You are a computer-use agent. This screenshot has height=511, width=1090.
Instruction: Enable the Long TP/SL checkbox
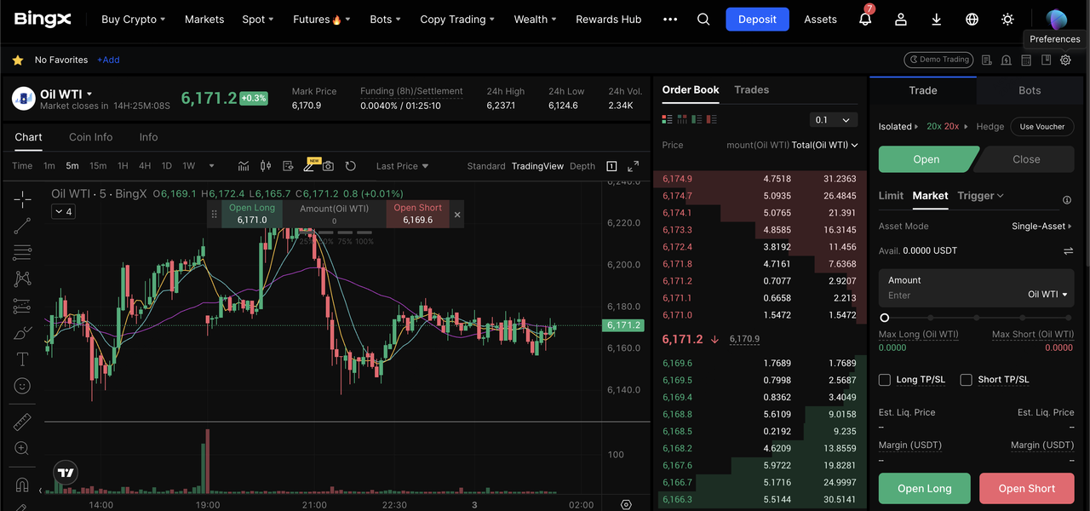885,380
